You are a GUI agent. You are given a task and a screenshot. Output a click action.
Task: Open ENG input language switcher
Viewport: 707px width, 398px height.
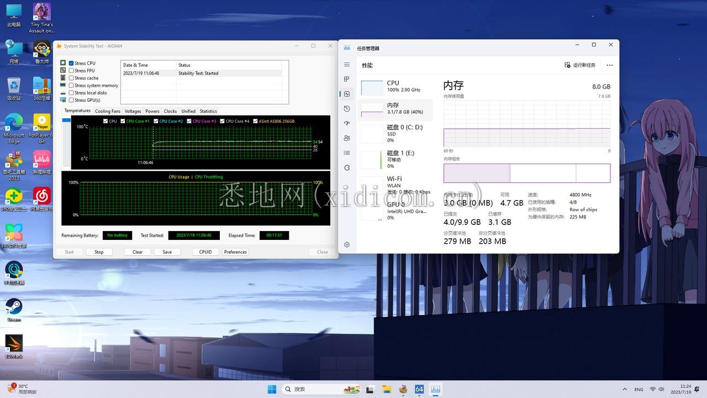(639, 389)
